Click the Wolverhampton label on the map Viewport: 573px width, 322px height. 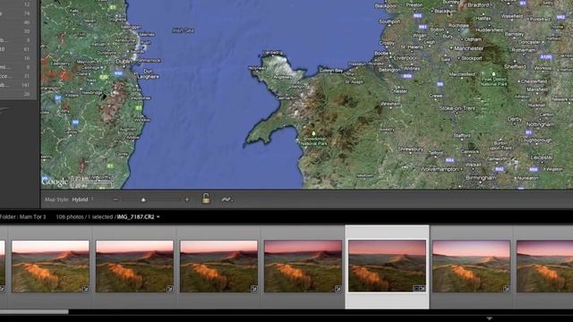point(440,169)
